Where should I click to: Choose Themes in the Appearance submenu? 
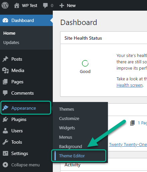66,109
